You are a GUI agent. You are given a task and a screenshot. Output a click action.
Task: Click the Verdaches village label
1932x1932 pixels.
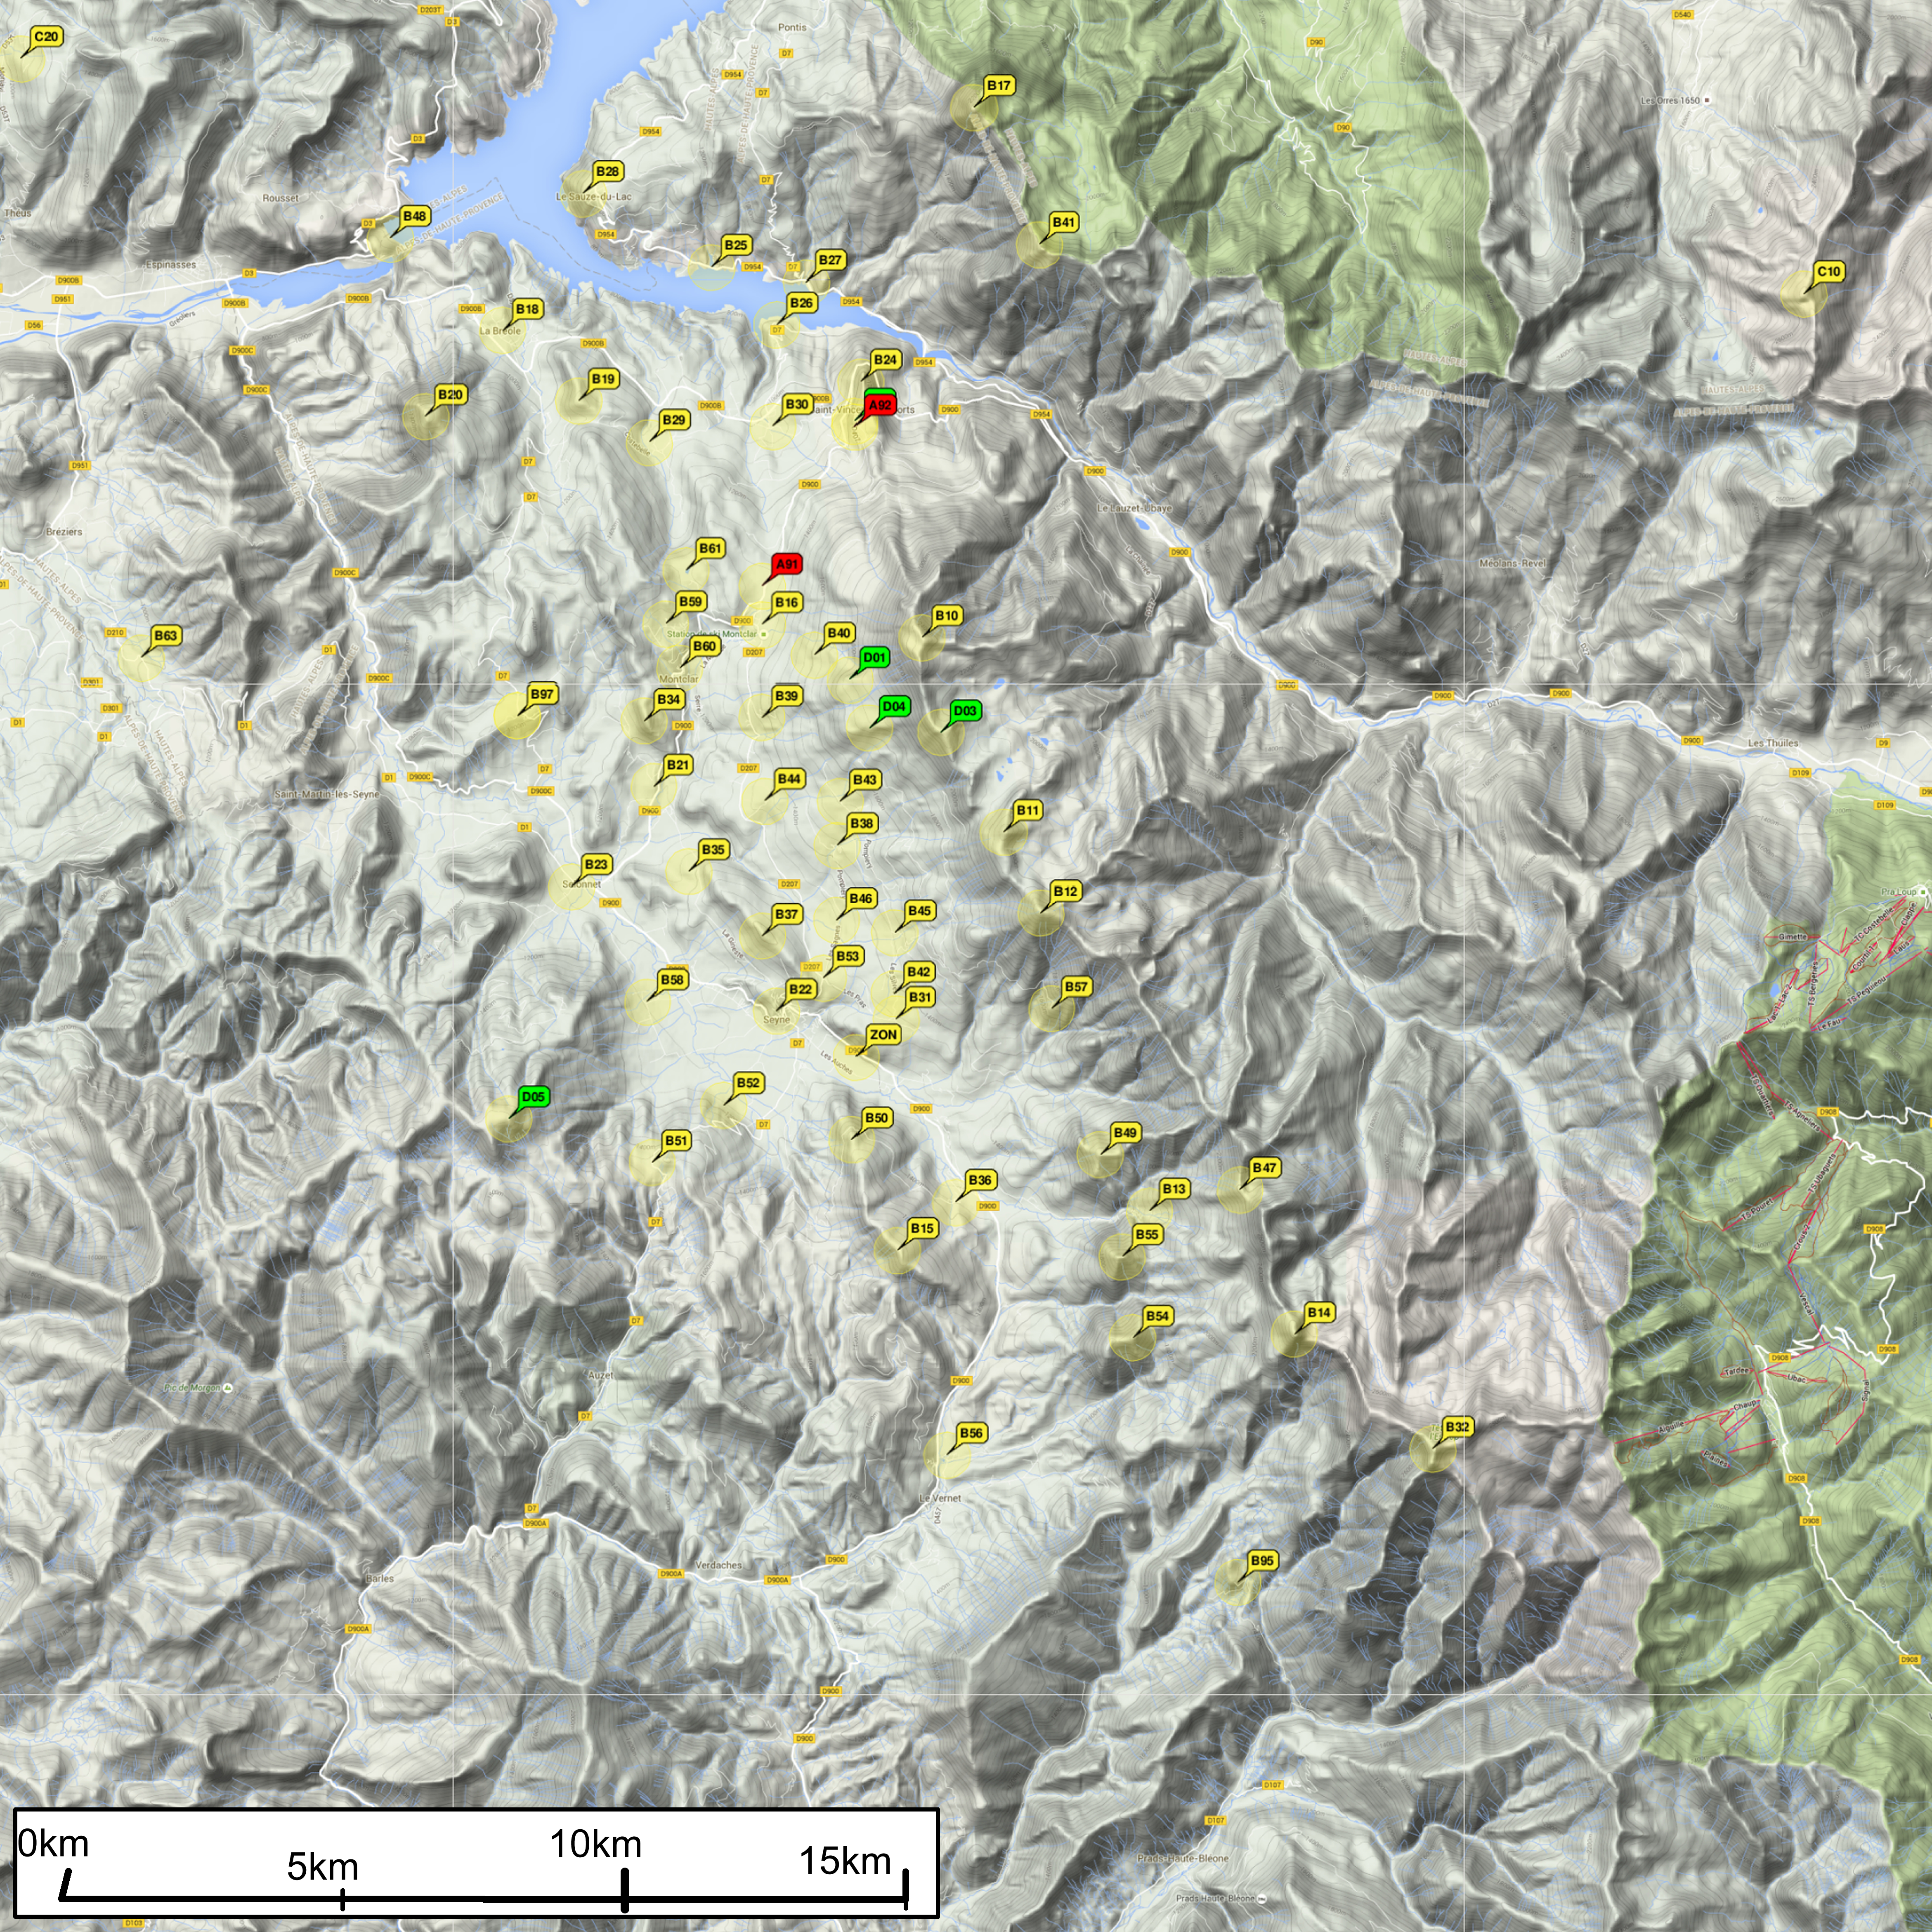(718, 1565)
